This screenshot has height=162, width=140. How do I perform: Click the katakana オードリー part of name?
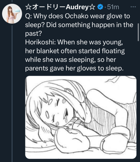click(x=48, y=7)
